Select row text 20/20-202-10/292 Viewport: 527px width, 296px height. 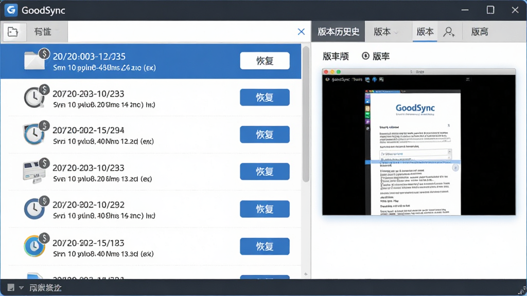[x=89, y=205]
